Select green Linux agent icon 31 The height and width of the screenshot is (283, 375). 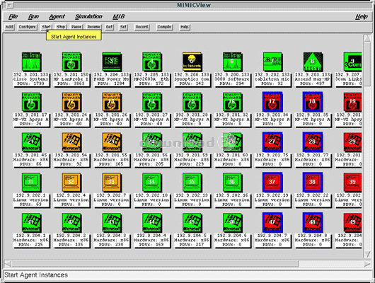pos(31,183)
